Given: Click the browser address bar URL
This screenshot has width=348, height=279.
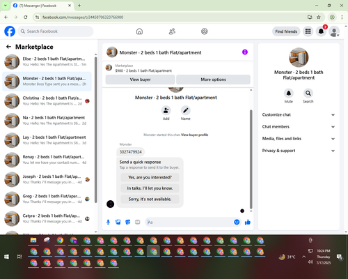Looking at the screenshot, I should [83, 17].
